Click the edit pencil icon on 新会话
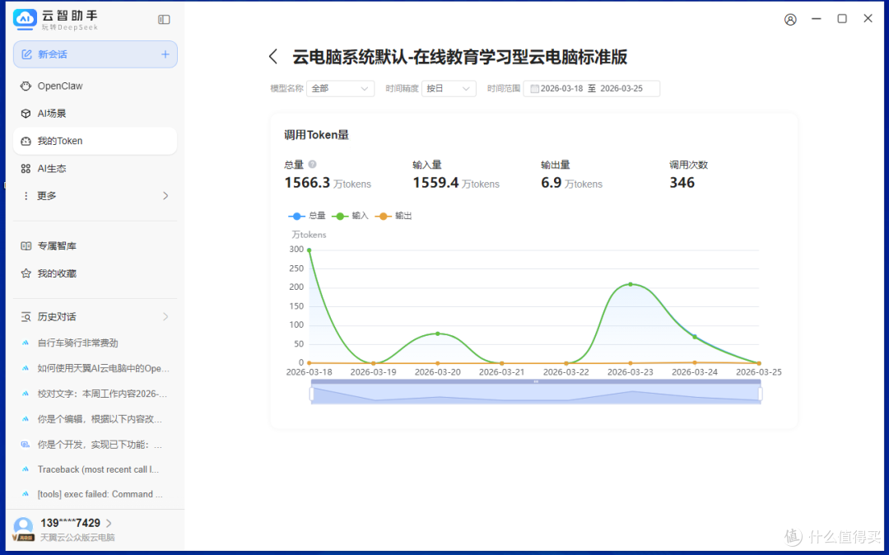Image resolution: width=889 pixels, height=555 pixels. point(26,54)
